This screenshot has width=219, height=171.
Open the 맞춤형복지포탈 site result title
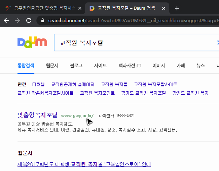click(x=37, y=115)
